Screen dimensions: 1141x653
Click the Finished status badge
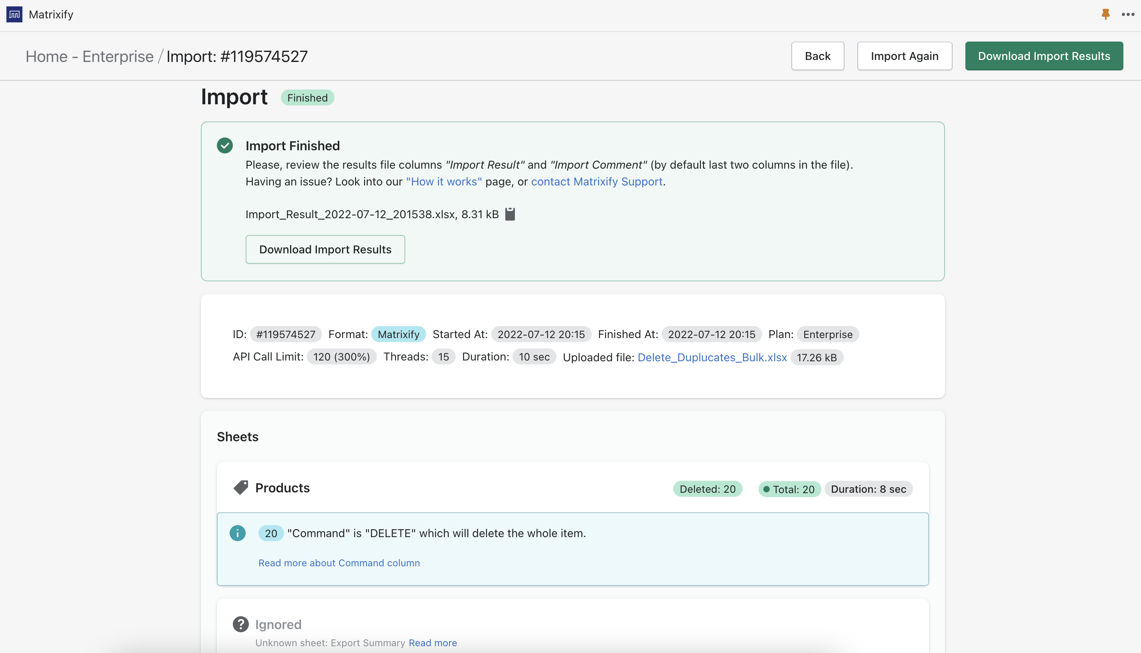click(307, 98)
